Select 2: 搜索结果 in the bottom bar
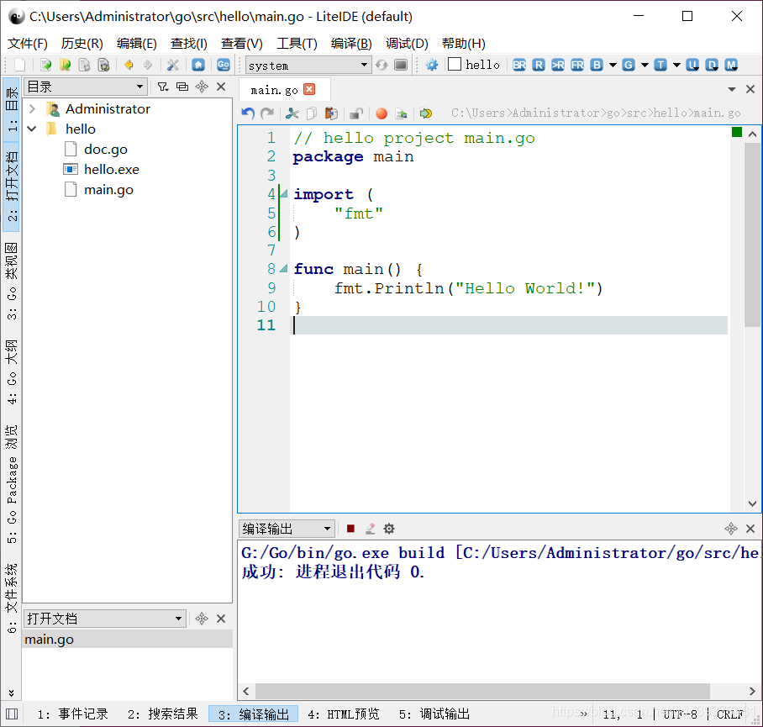Image resolution: width=763 pixels, height=727 pixels. tap(162, 714)
